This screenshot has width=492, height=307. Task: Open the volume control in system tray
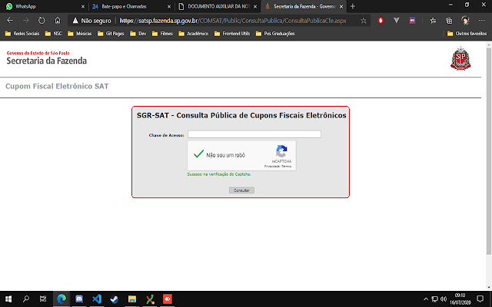(444, 299)
